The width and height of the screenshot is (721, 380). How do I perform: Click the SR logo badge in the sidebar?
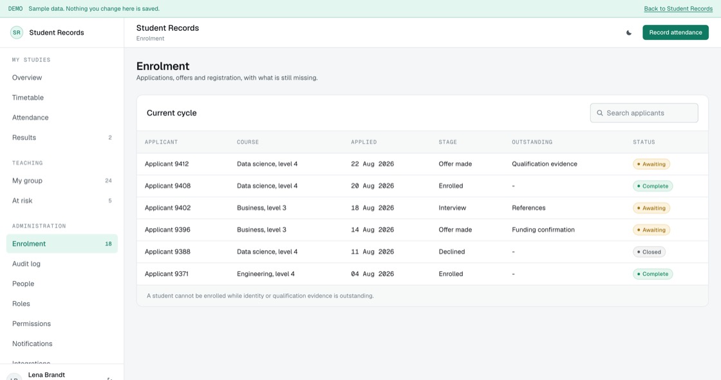click(17, 33)
